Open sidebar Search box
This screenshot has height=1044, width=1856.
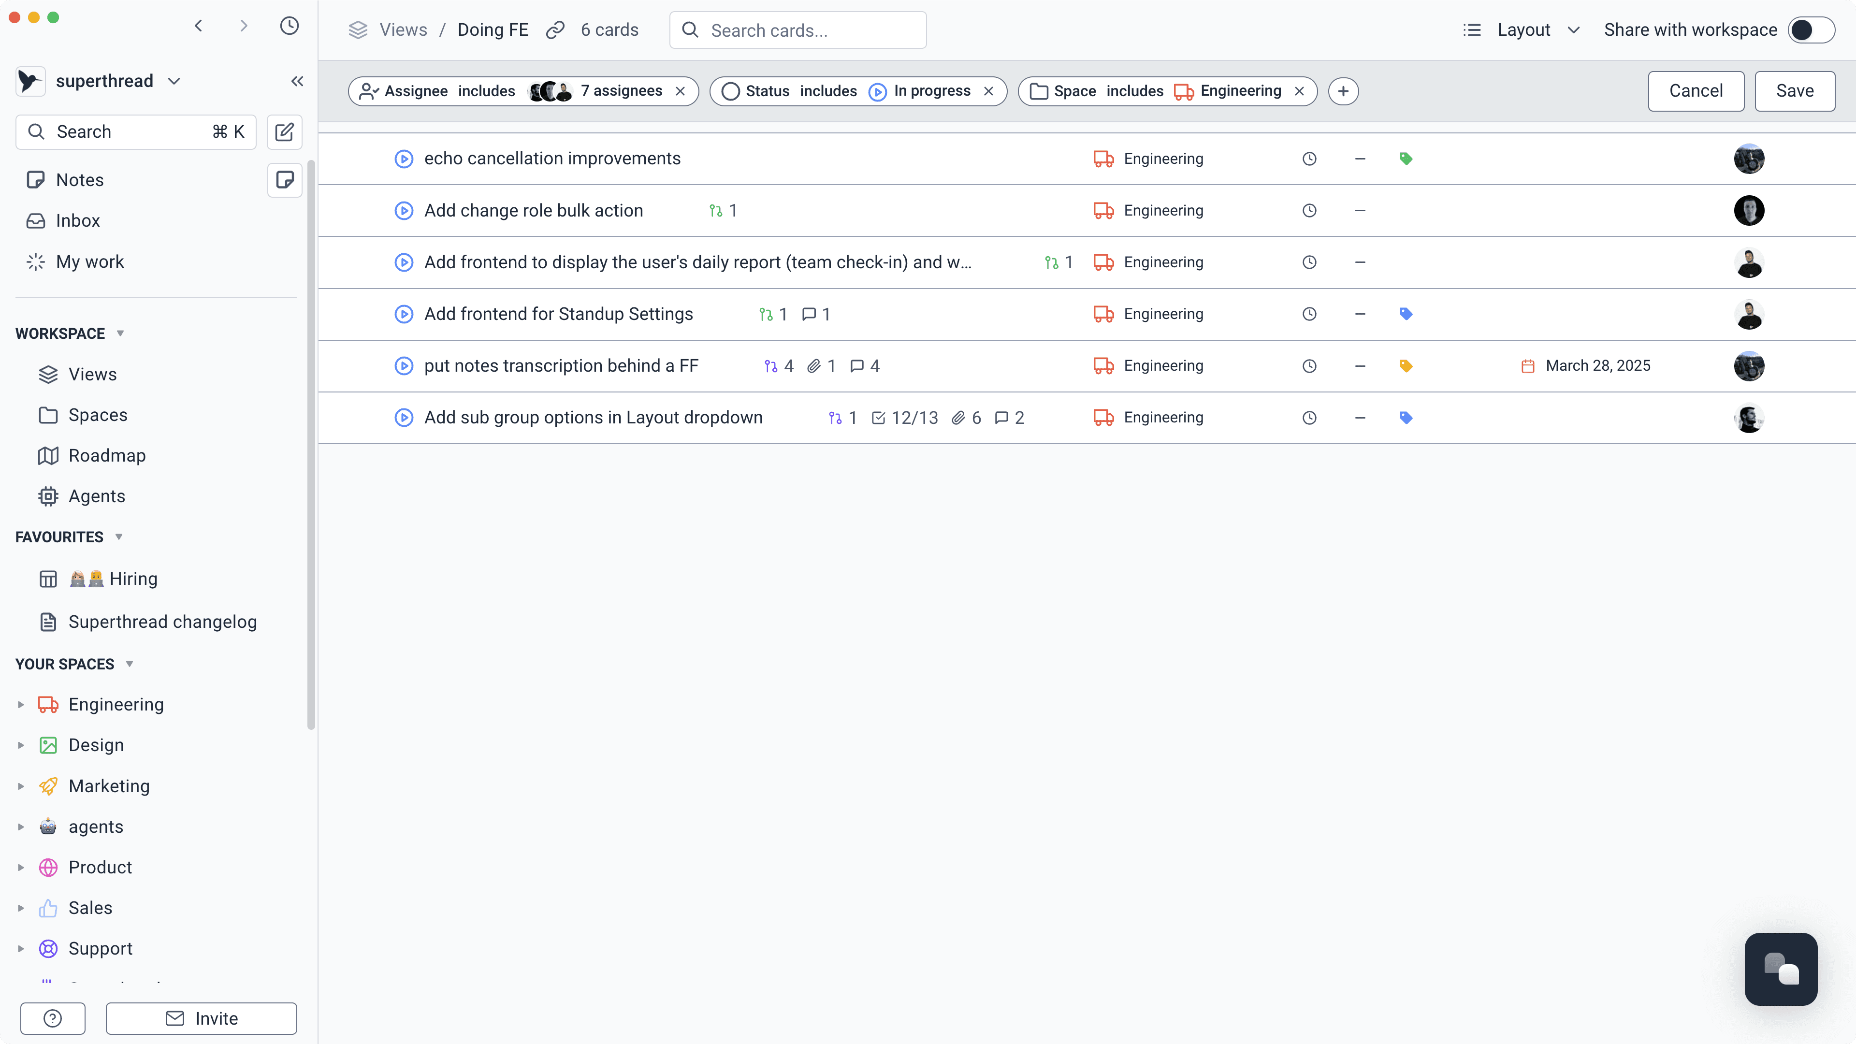point(135,132)
